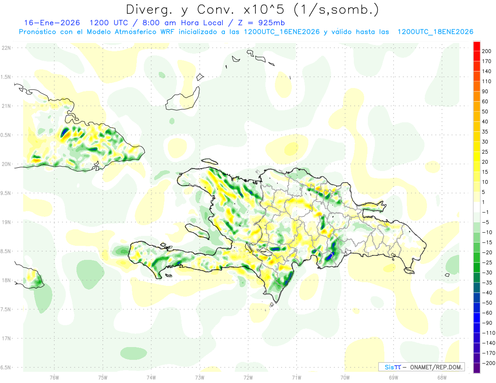The height and width of the screenshot is (383, 496).
Task: Click the '73W' longitude label
Action: tap(200, 378)
